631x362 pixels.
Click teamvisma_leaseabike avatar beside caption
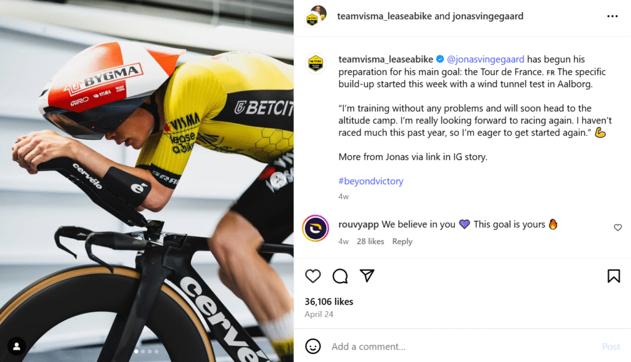coord(315,63)
